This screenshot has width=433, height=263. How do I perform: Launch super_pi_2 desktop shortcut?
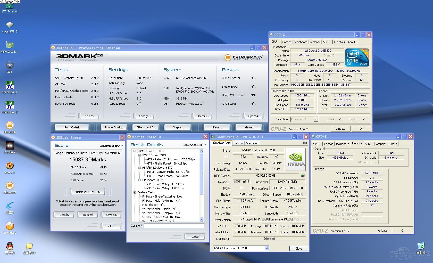[10, 107]
